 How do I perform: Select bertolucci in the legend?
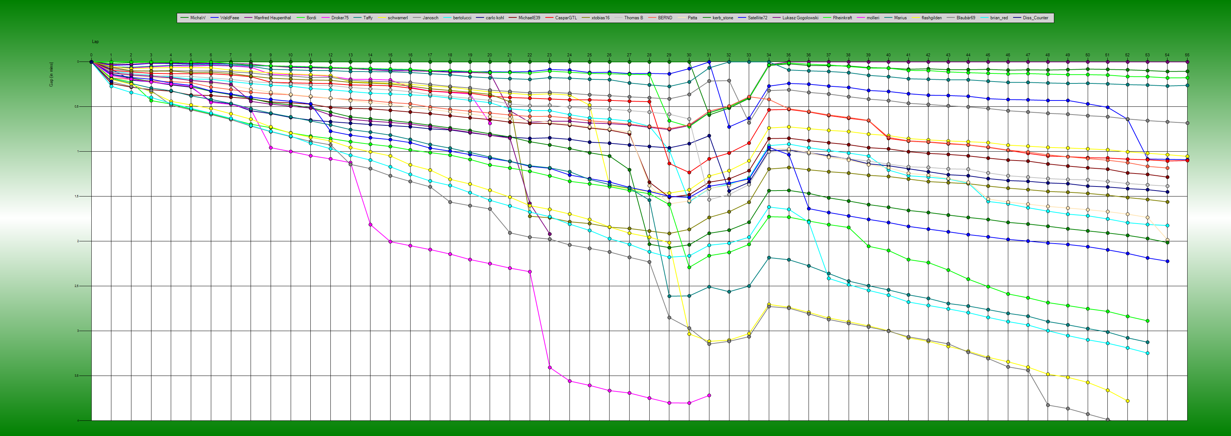pyautogui.click(x=462, y=18)
